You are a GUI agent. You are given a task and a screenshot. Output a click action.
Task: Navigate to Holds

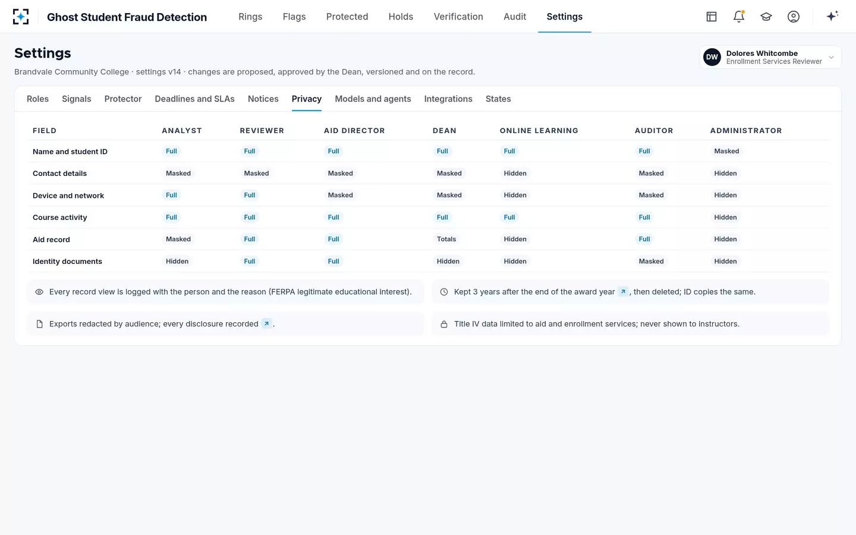(x=401, y=17)
